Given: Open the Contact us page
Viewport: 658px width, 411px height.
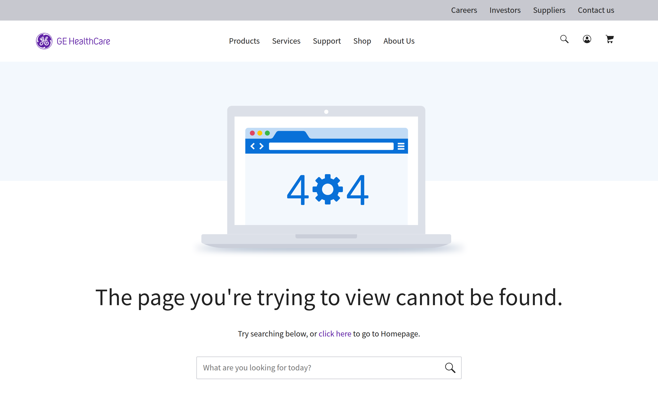Looking at the screenshot, I should click(x=596, y=10).
